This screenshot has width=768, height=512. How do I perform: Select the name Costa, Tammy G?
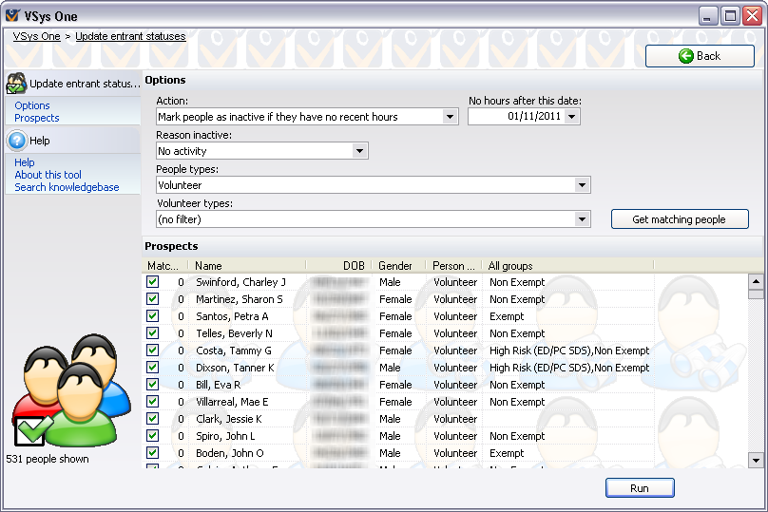(234, 351)
